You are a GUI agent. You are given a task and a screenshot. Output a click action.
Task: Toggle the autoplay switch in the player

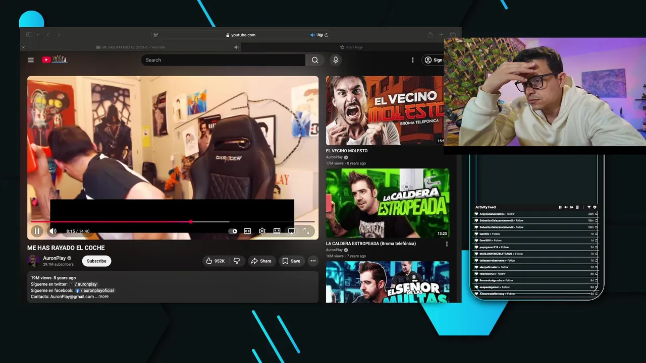233,231
